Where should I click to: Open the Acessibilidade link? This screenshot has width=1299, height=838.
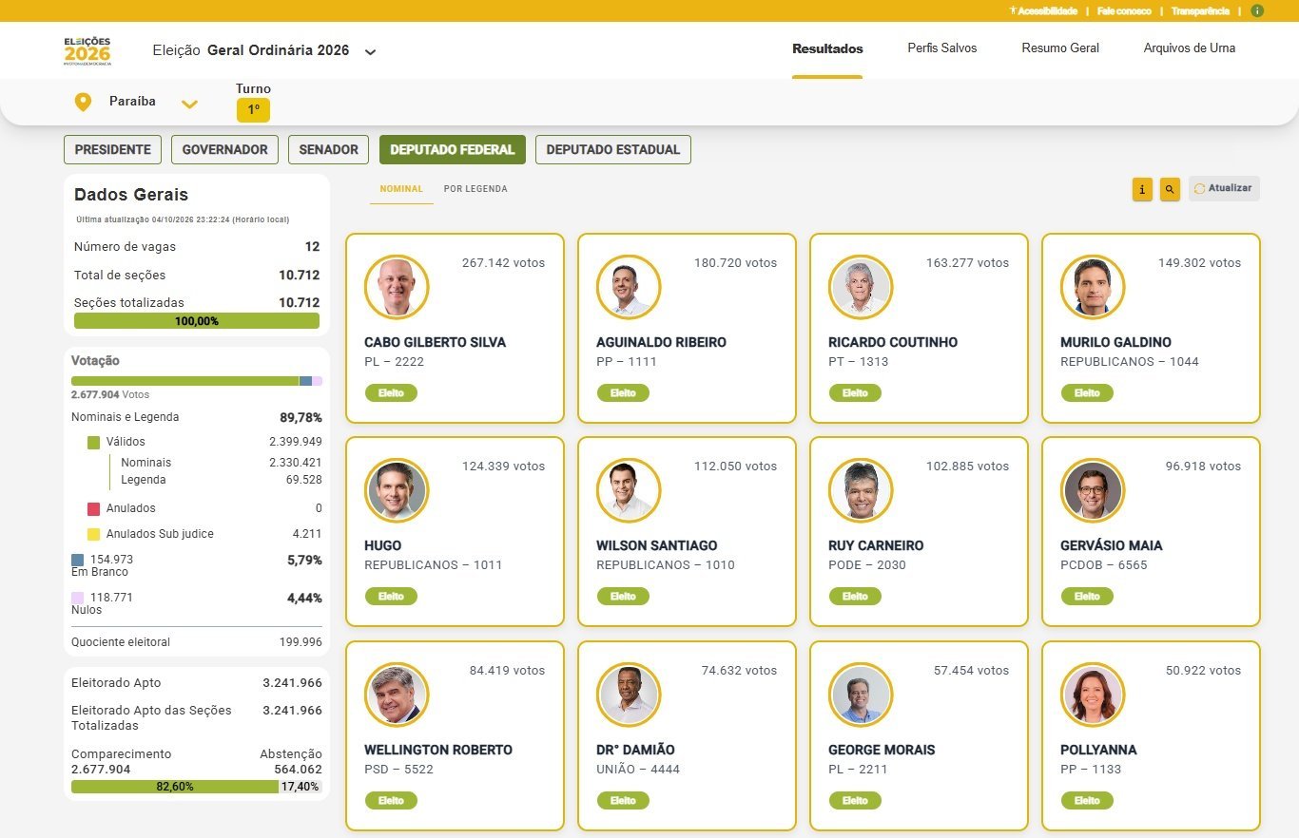point(1043,11)
